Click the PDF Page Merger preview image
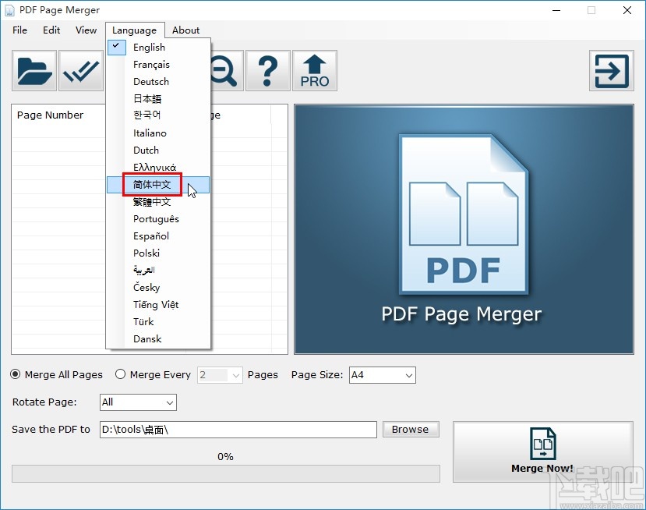This screenshot has height=510, width=646. 464,229
